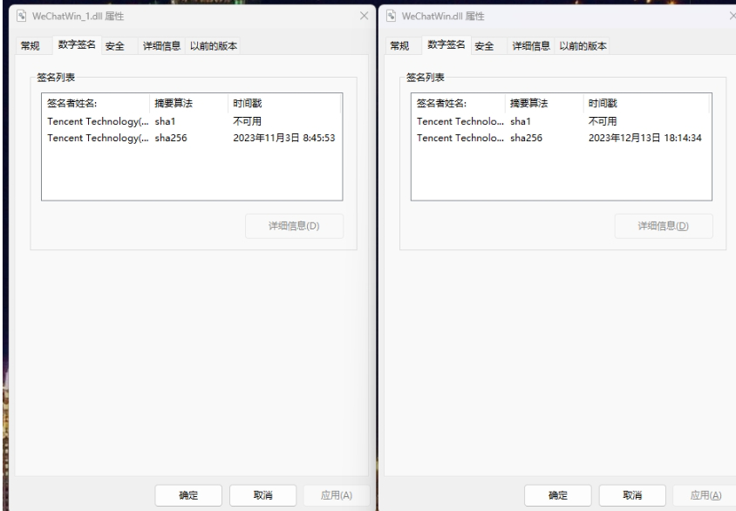Confirm with 确定 in WeChatWin_1.dll window
The width and height of the screenshot is (736, 511).
[188, 495]
